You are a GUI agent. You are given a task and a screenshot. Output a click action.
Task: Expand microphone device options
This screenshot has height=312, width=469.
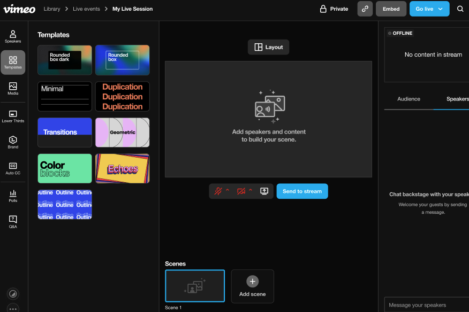click(x=228, y=191)
